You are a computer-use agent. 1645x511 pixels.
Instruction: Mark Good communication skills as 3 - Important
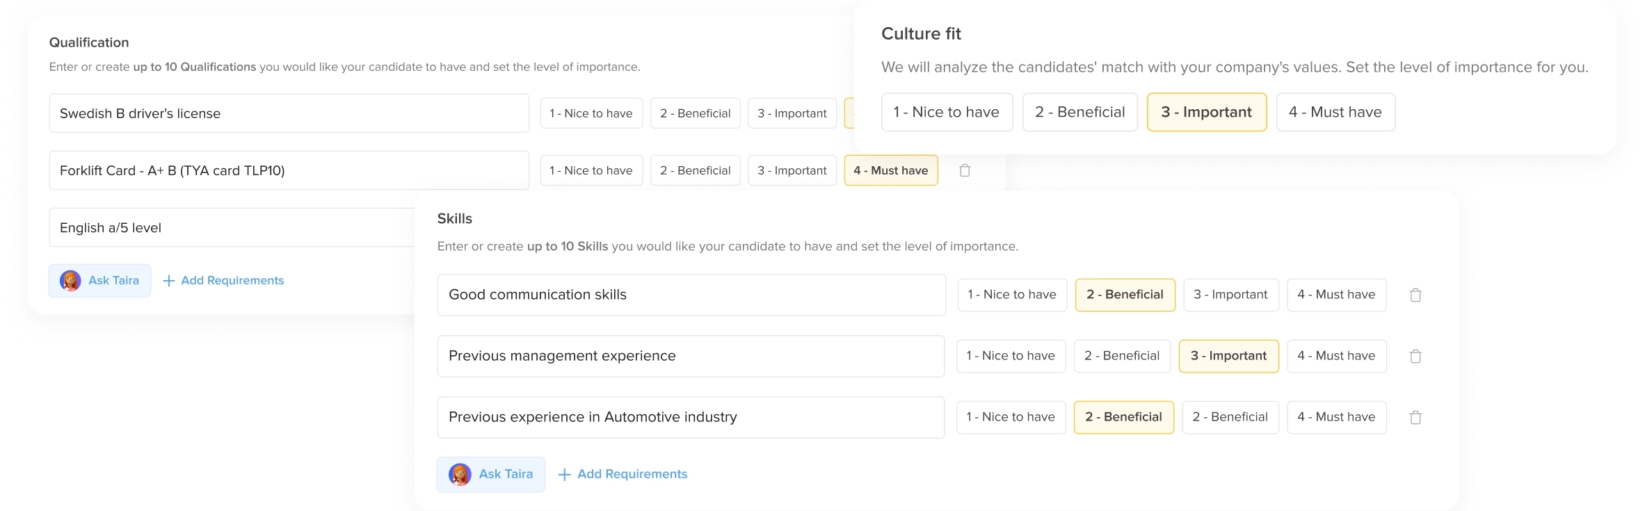click(1230, 295)
